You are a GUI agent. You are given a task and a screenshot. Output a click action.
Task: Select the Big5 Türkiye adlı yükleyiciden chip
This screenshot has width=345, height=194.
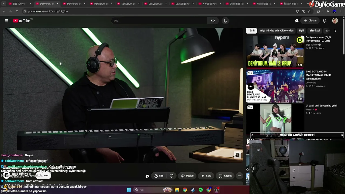(277, 31)
